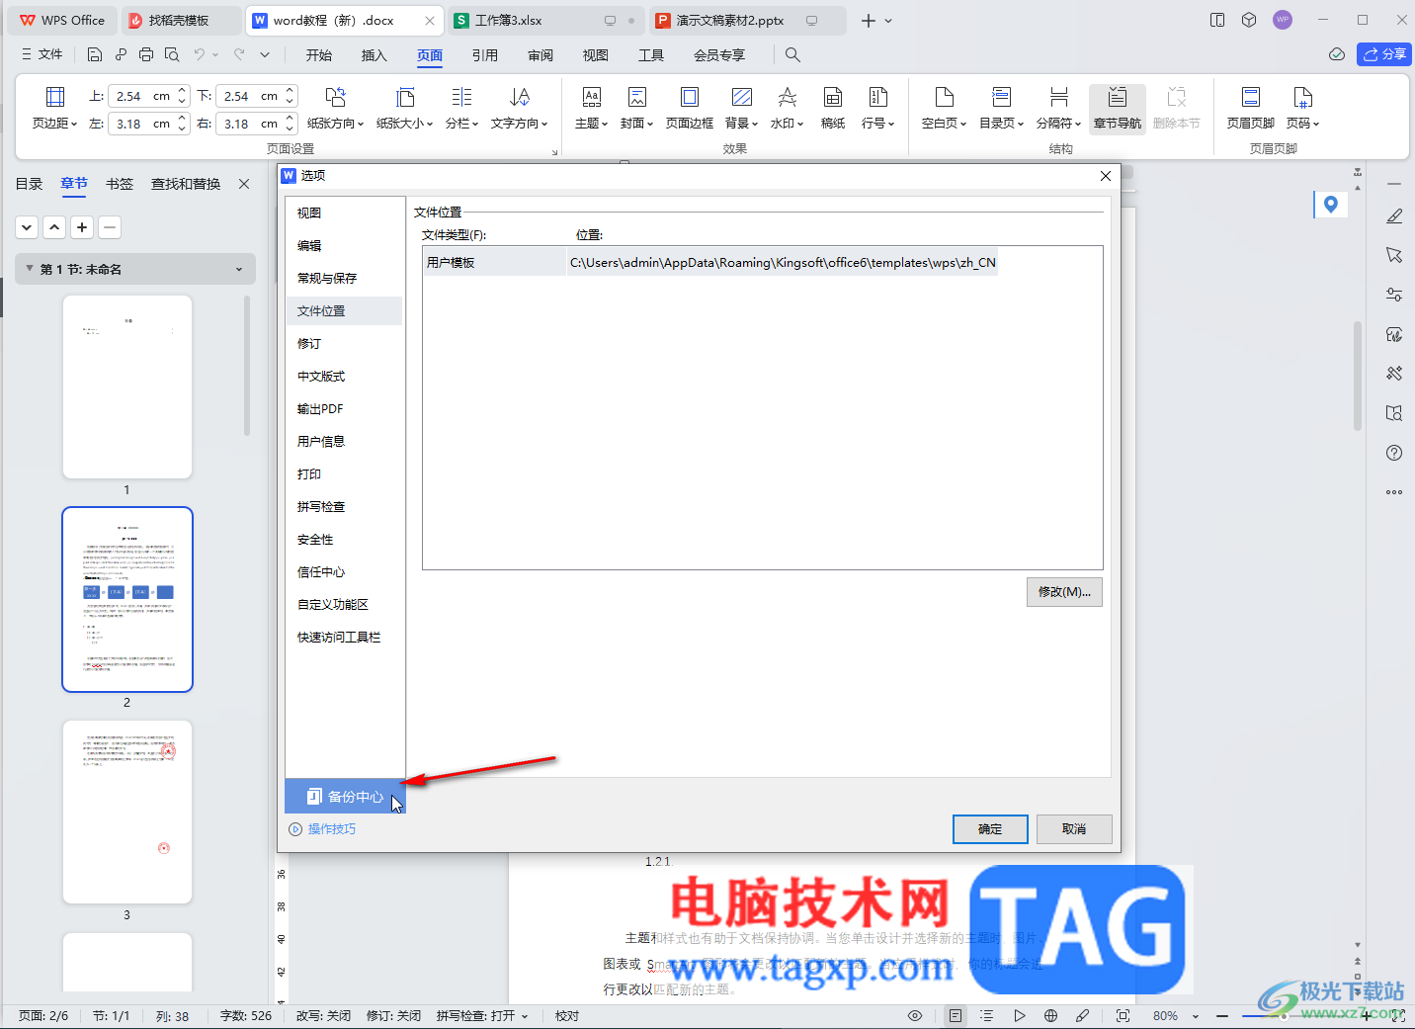Click the eye reading mode icon in status bar
This screenshot has width=1415, height=1029.
tap(915, 1015)
